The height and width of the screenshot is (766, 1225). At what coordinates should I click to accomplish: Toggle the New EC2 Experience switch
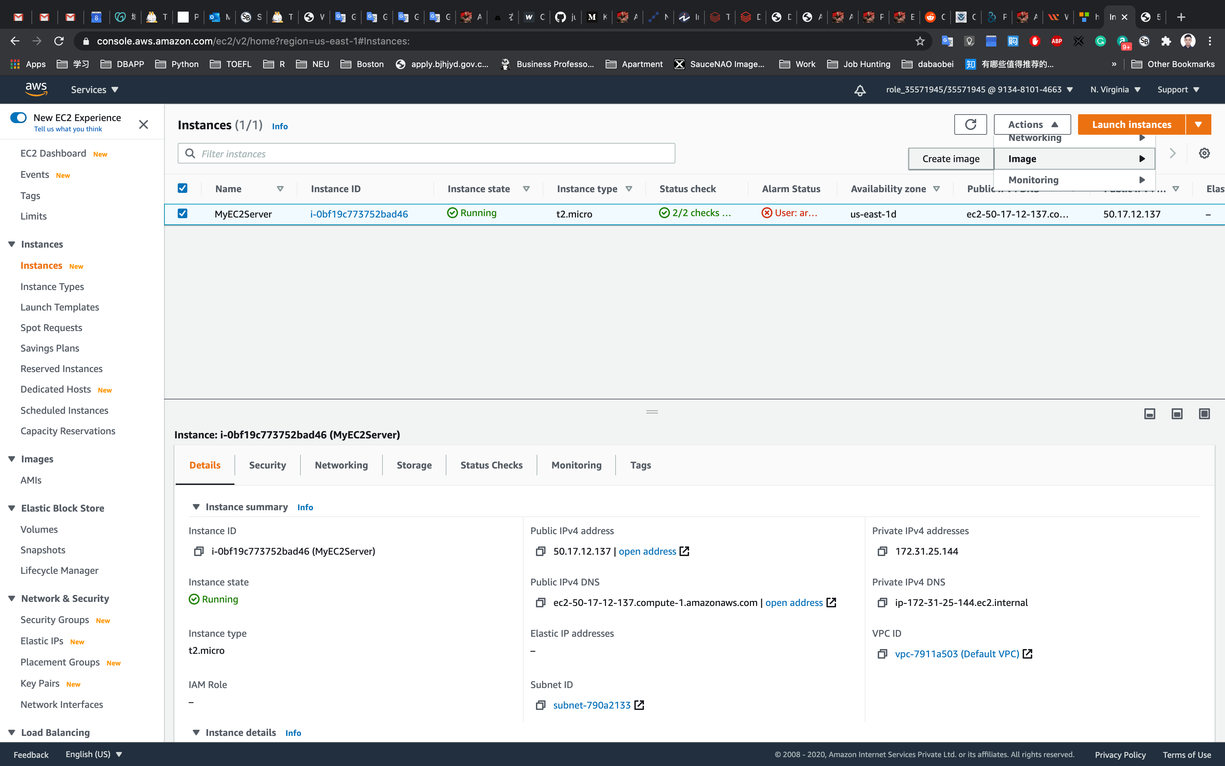pos(19,118)
